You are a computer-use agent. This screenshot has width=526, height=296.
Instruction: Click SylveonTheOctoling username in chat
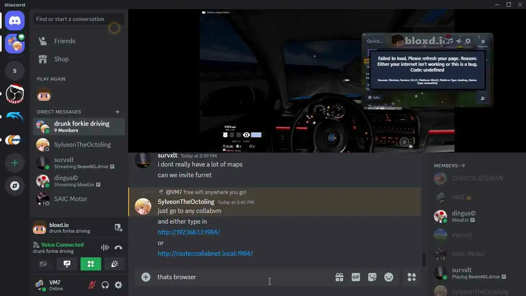186,202
